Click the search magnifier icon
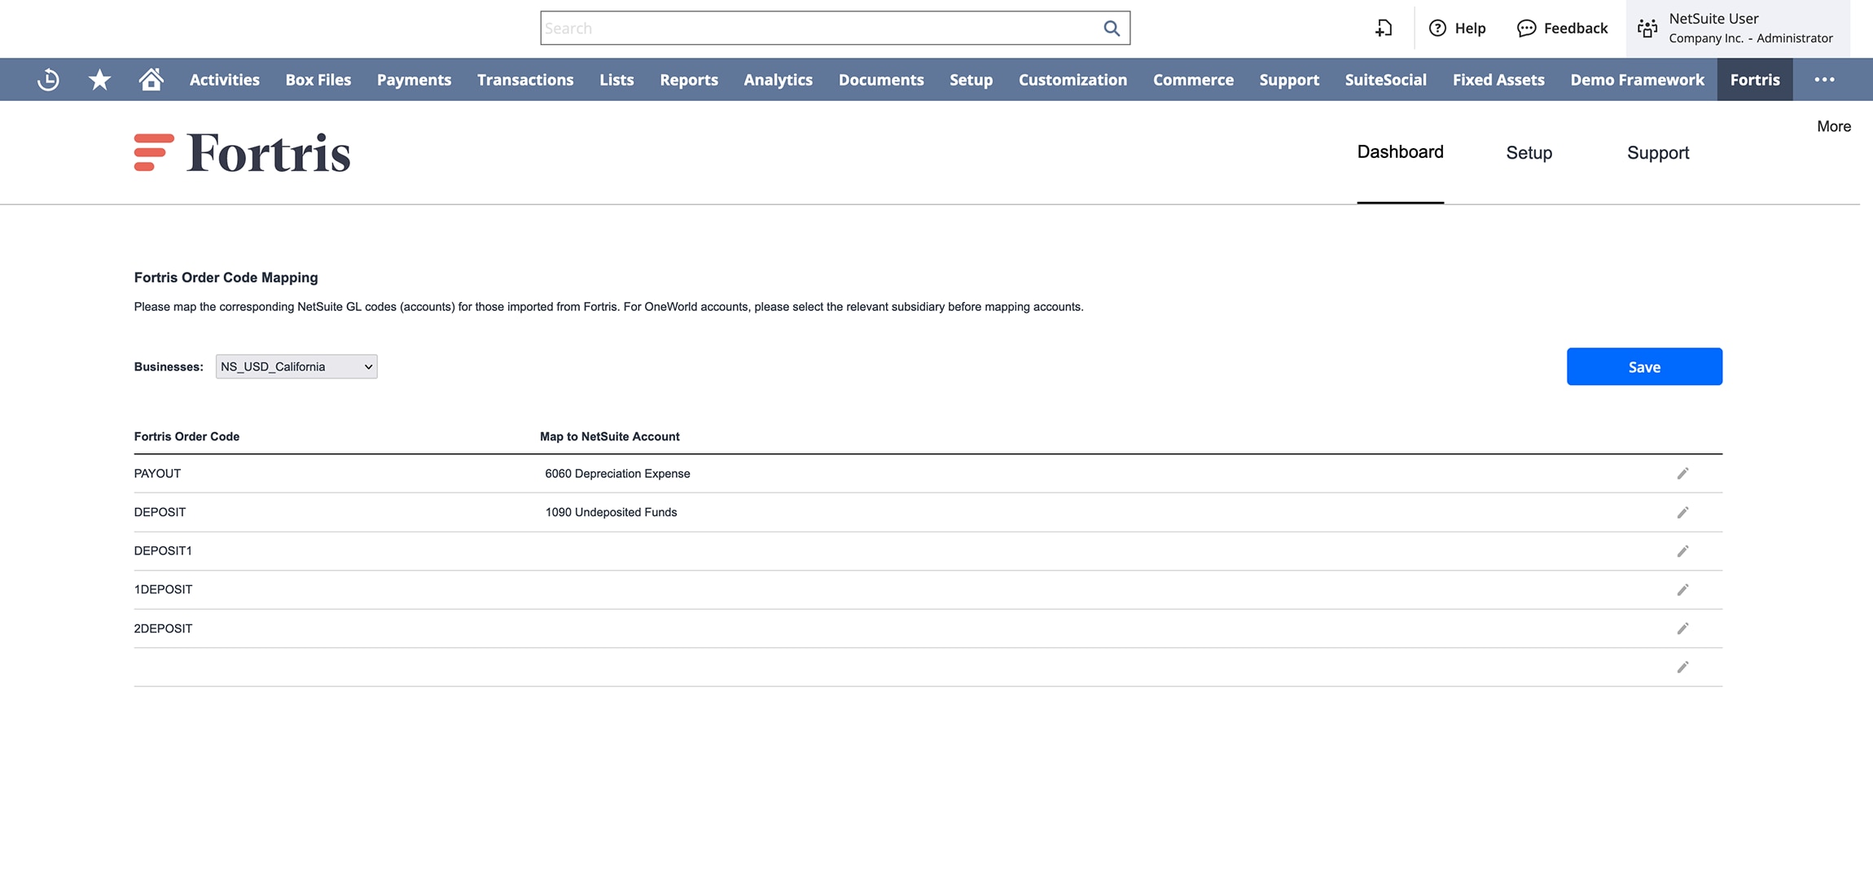1873x893 pixels. tap(1111, 28)
